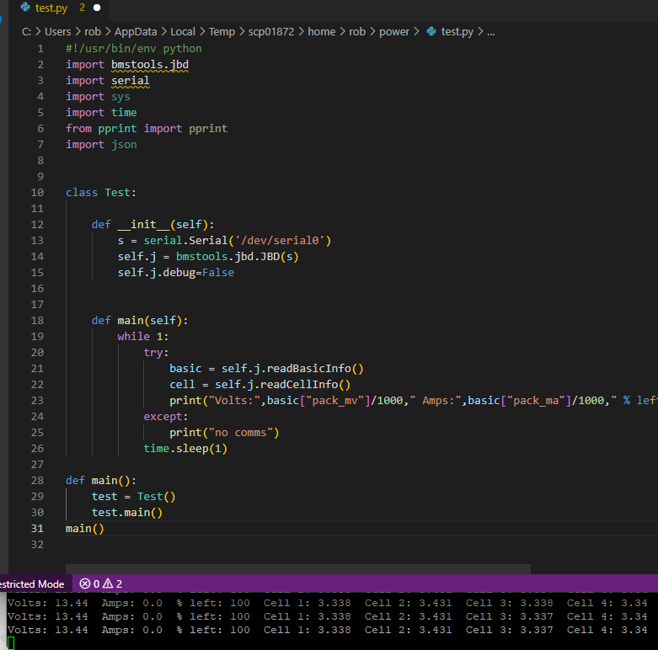Click the horizontal editor scrollbar
The height and width of the screenshot is (650, 658).
298,569
